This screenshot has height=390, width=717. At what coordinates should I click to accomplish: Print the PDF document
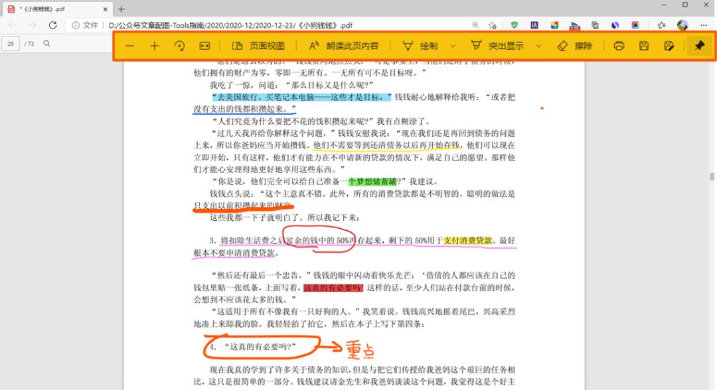point(619,46)
